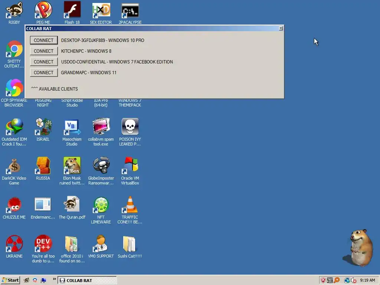The image size is (380, 285).
Task: Open the orange magnifier tray icon
Action: 337,281
